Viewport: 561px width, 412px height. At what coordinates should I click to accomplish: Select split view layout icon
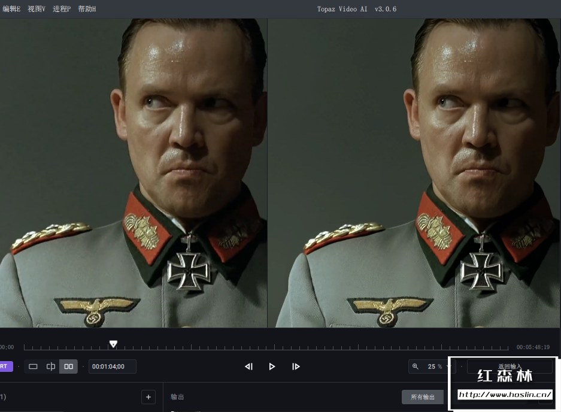pos(51,366)
